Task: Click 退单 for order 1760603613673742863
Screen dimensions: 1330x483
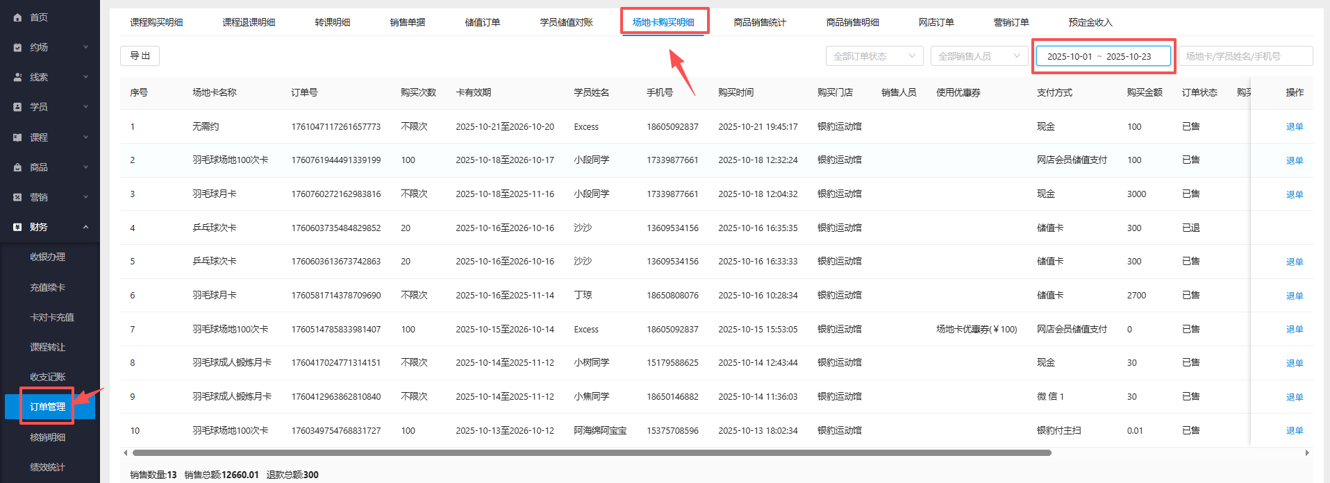Action: pos(1295,262)
